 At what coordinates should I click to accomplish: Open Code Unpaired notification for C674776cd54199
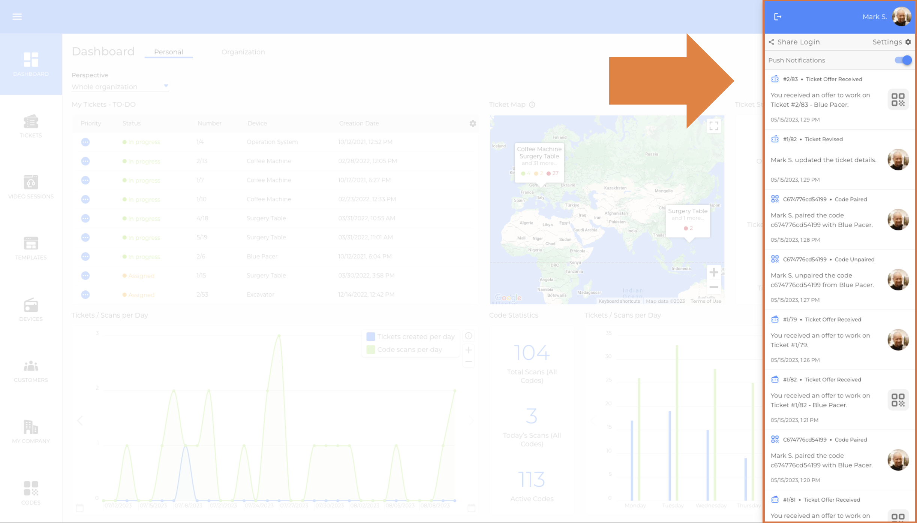(839, 279)
